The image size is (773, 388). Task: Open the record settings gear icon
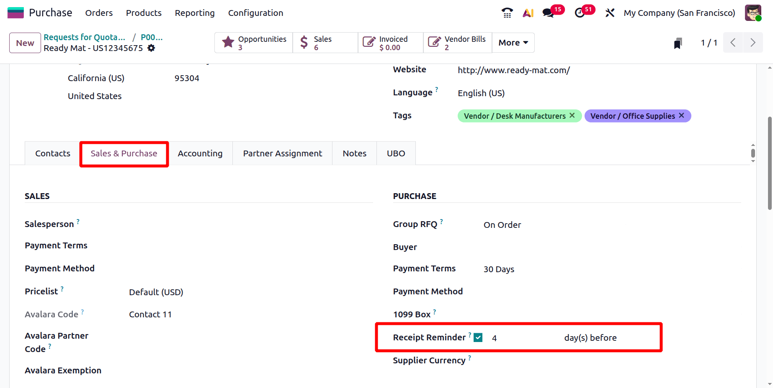click(x=151, y=48)
